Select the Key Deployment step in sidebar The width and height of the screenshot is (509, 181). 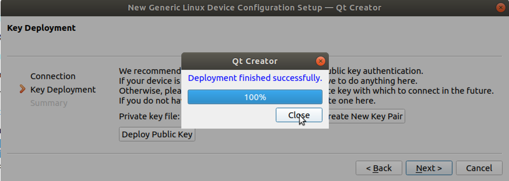click(x=63, y=90)
